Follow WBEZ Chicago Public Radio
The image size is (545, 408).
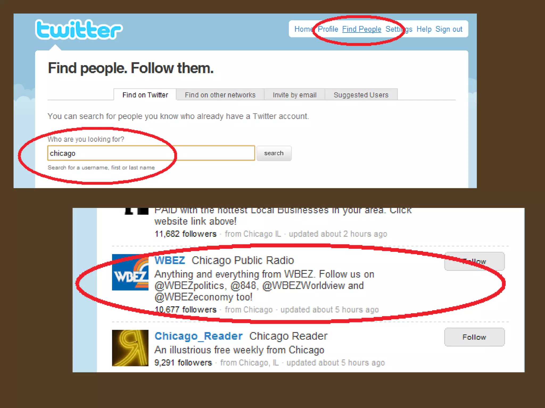(474, 261)
